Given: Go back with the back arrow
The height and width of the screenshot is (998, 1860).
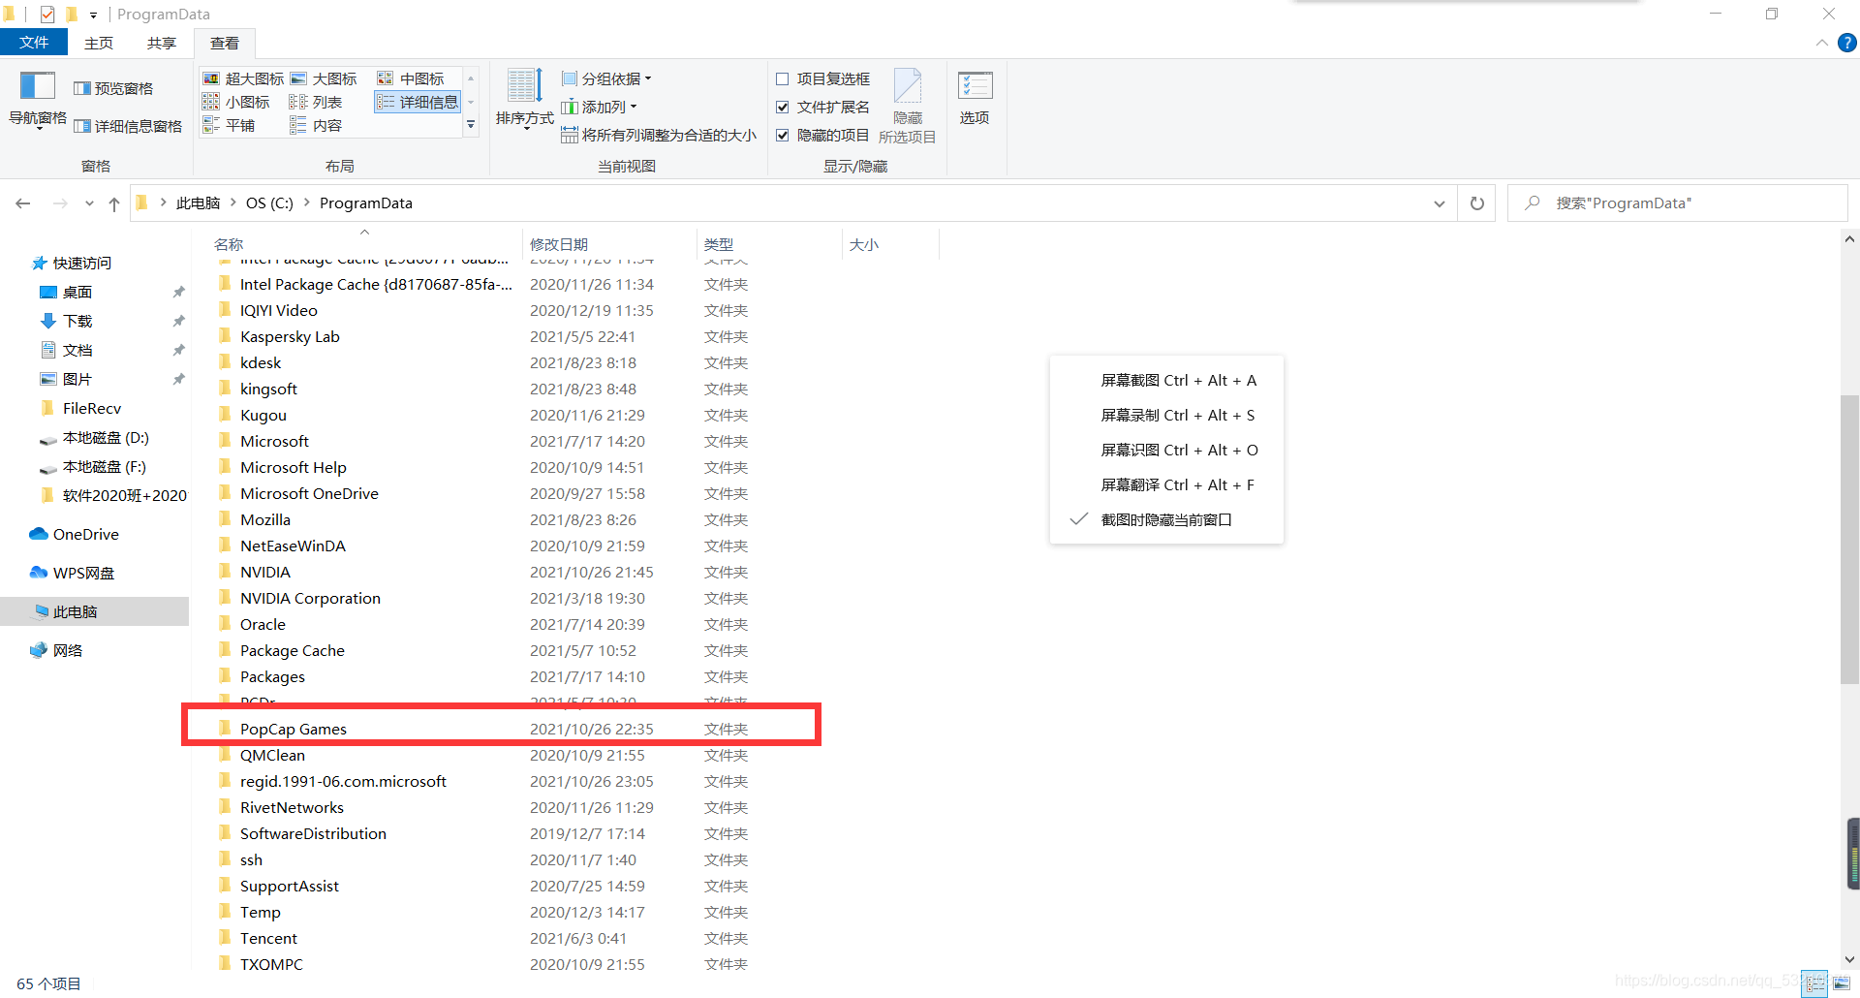Looking at the screenshot, I should (x=23, y=203).
